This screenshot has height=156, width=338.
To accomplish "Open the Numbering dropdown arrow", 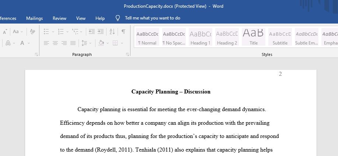I will click(x=67, y=32).
